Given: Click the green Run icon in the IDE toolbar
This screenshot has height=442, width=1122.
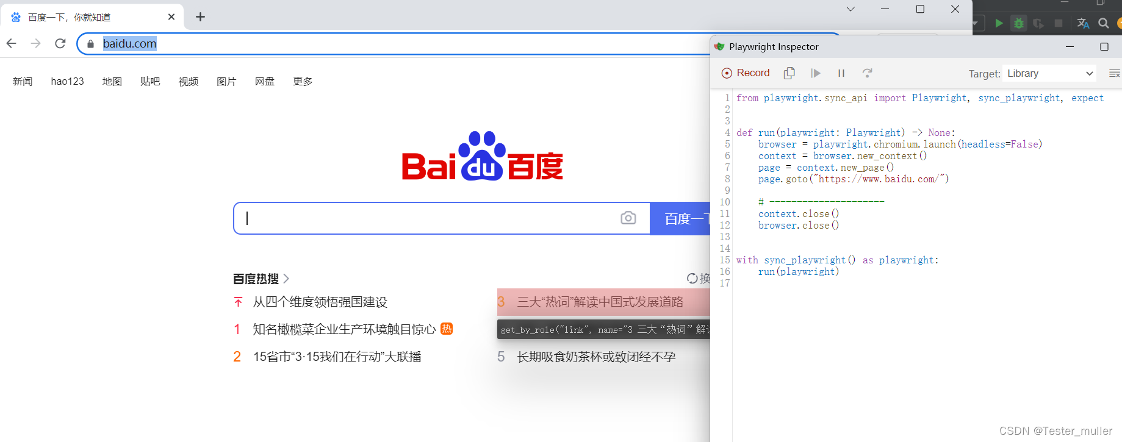Looking at the screenshot, I should 999,23.
